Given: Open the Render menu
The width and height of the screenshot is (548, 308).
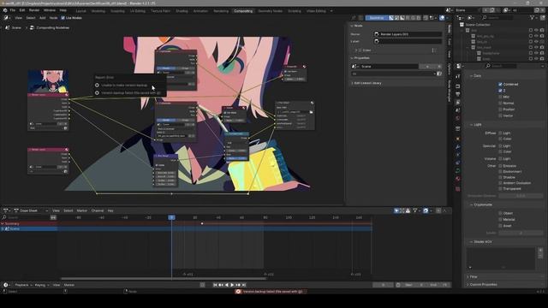Looking at the screenshot, I should 34,10.
